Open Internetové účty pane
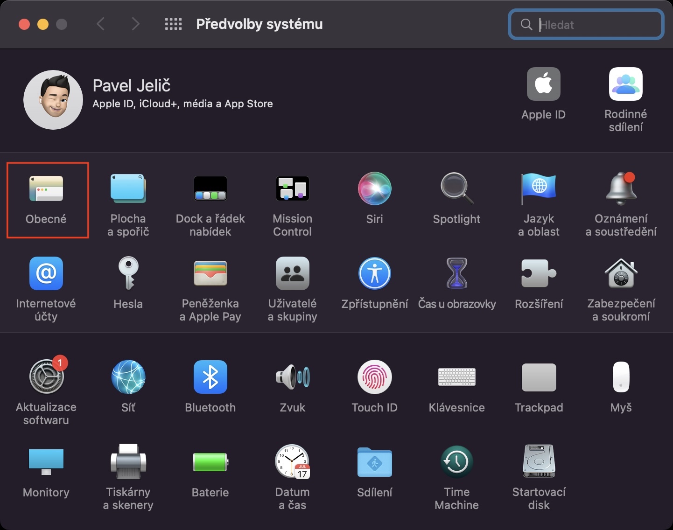 [x=46, y=290]
